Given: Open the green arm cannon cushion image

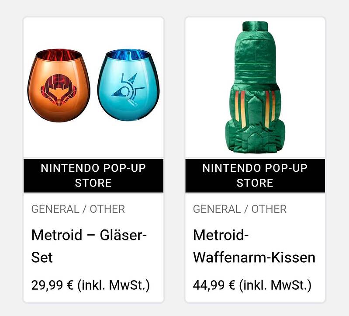Looking at the screenshot, I should pyautogui.click(x=255, y=87).
